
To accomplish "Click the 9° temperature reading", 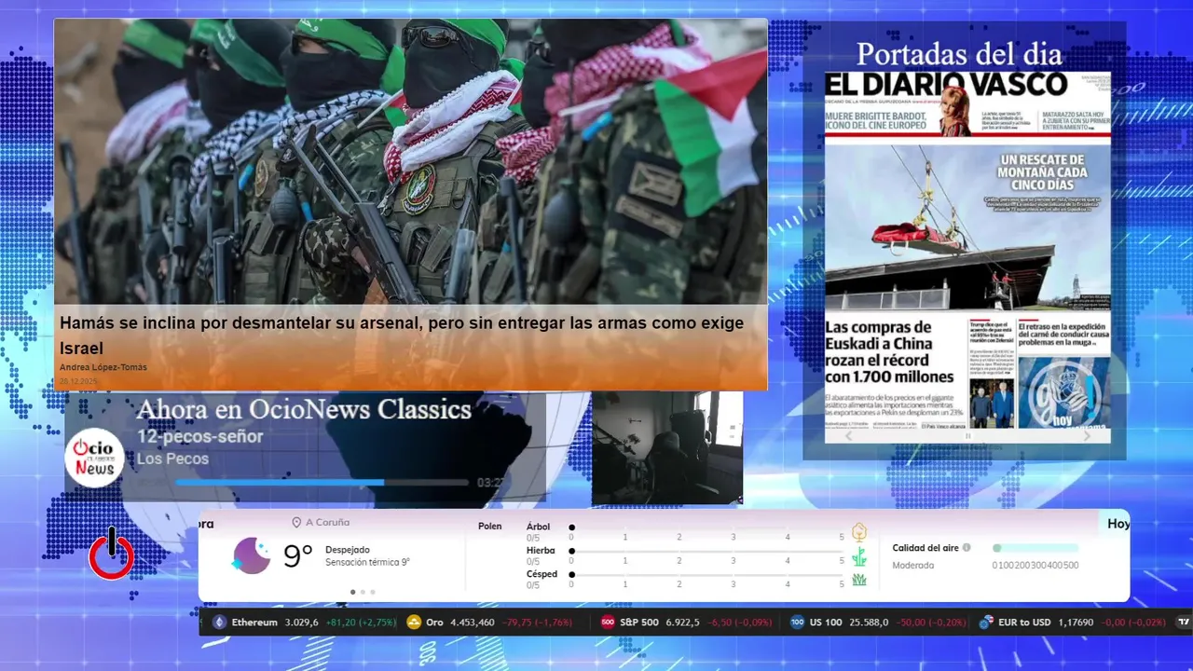I will coord(298,556).
